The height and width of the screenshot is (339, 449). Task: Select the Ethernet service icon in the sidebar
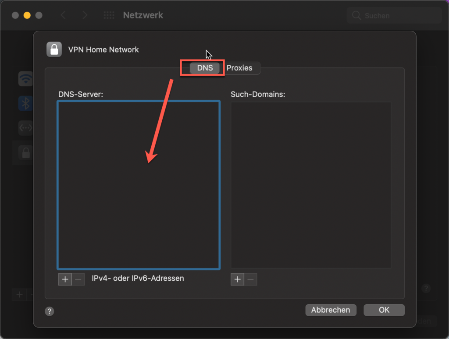click(x=25, y=127)
